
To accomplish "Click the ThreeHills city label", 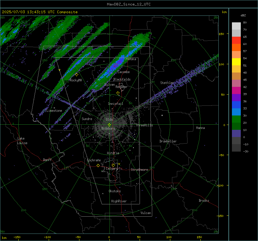I will 144,125.
